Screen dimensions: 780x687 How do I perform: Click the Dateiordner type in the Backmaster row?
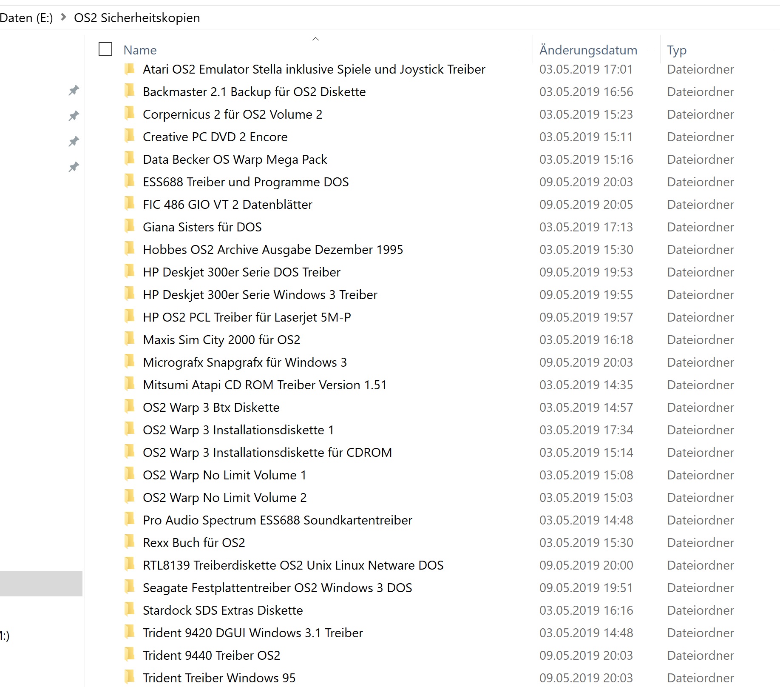pyautogui.click(x=701, y=91)
